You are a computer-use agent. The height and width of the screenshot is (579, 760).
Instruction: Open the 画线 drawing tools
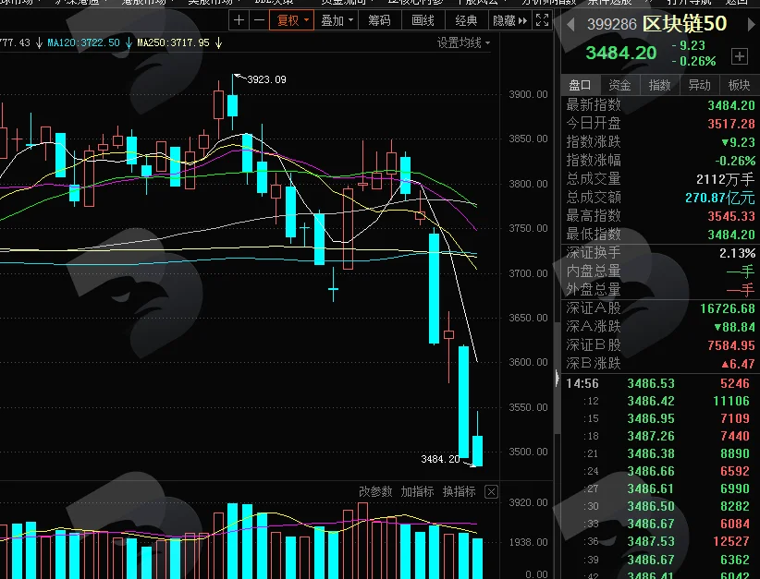coord(423,20)
